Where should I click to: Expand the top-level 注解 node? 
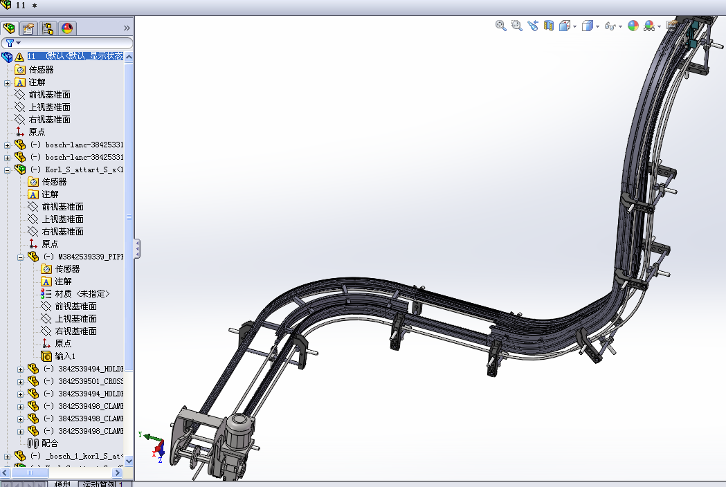pos(7,83)
